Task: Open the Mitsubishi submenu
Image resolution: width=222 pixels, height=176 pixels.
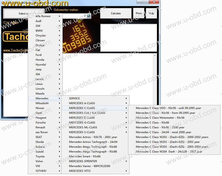Action: tap(45, 103)
